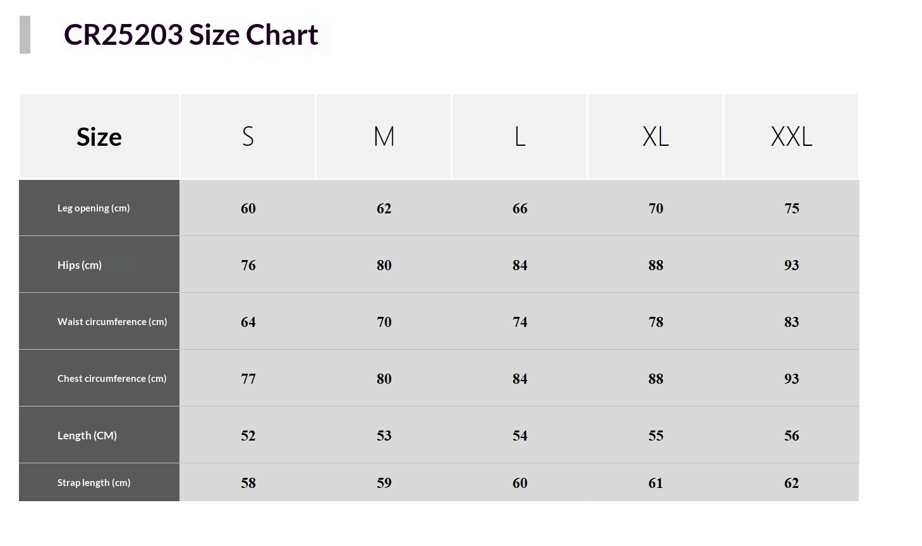The width and height of the screenshot is (922, 546).
Task: Click the XXL size column header
Action: coord(791,136)
